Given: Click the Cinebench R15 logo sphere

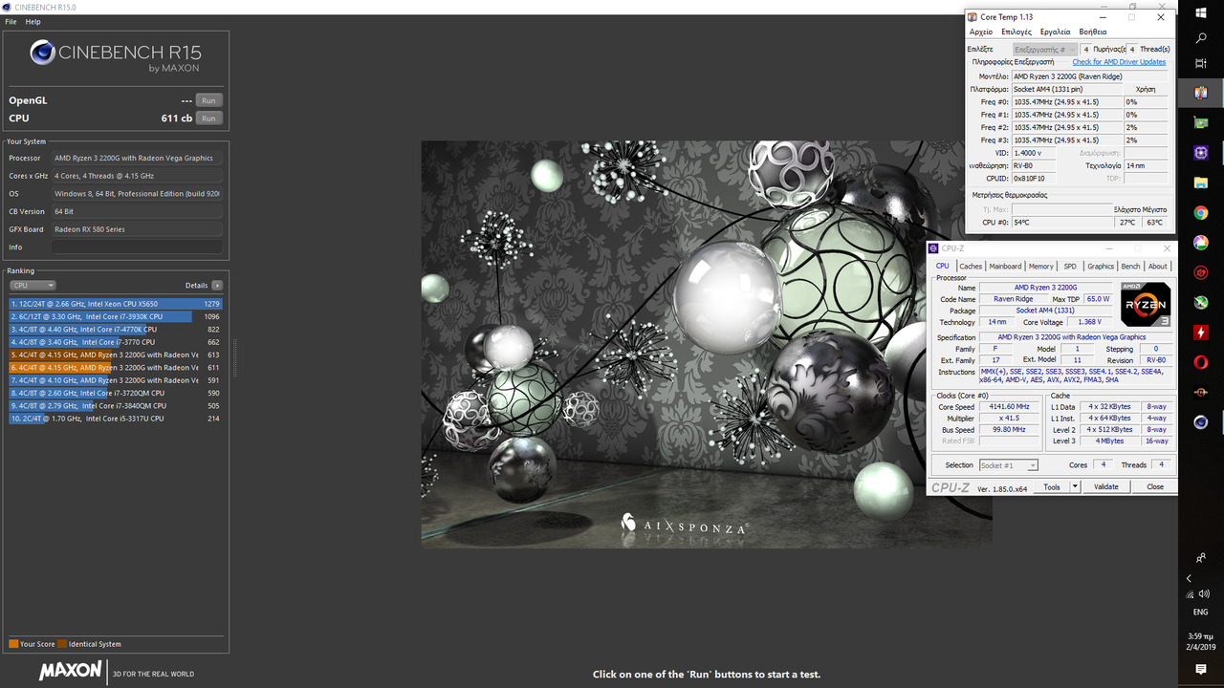Looking at the screenshot, I should pos(42,53).
